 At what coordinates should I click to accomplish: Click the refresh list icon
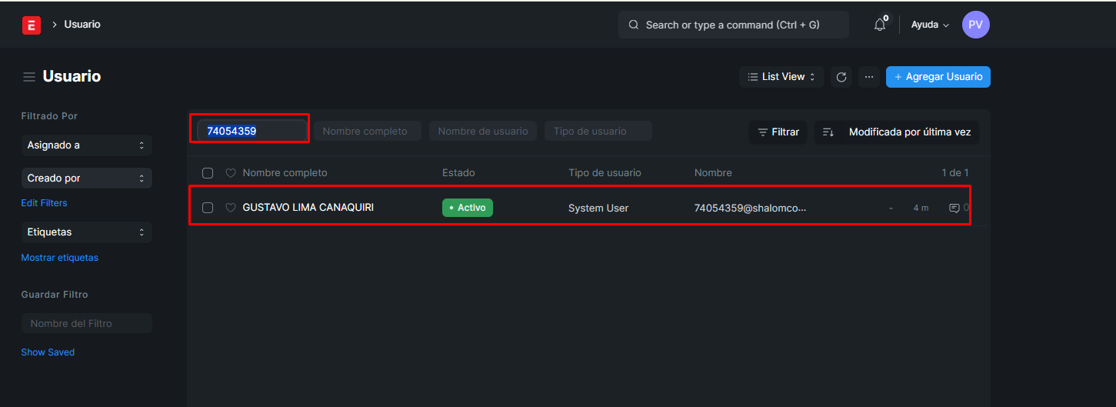coord(841,77)
